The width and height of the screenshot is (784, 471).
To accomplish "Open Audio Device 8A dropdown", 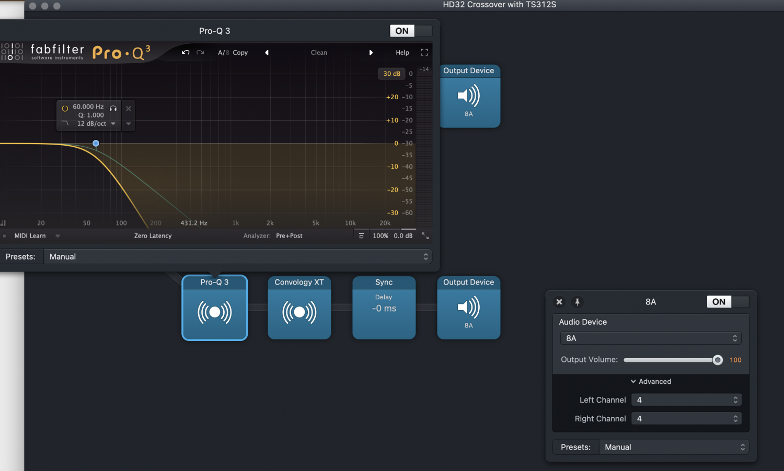I will (x=651, y=338).
